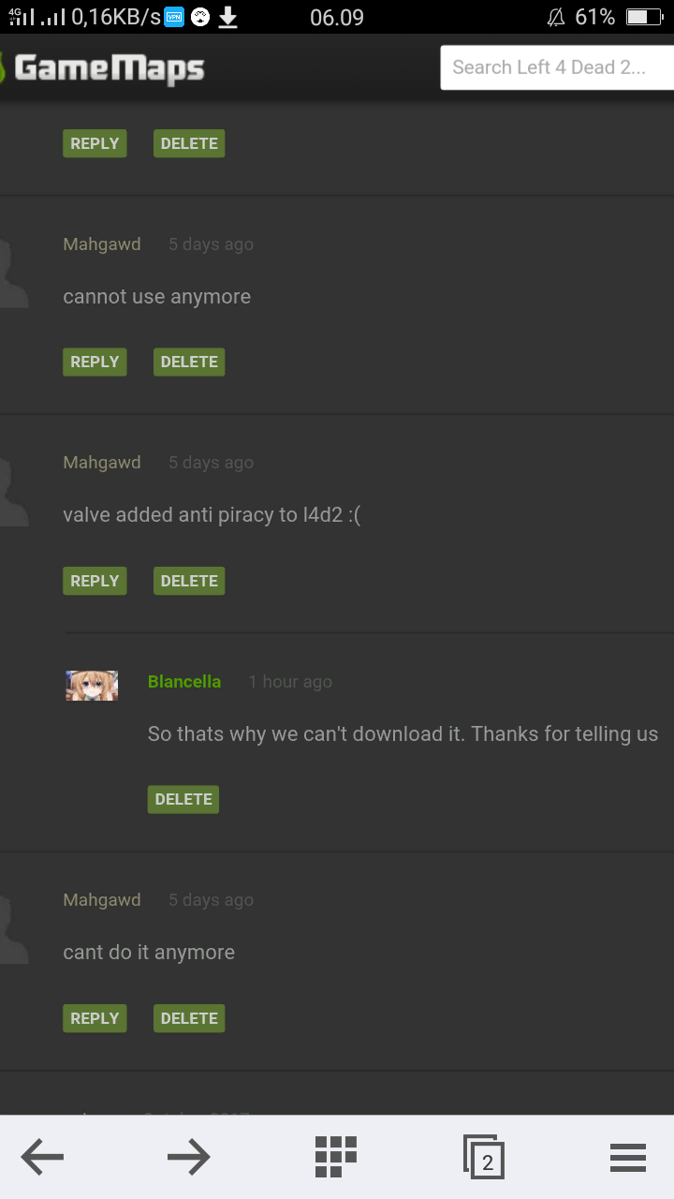Tap the browser back arrow icon
Screen dimensions: 674x1199
pyautogui.click(x=42, y=1158)
